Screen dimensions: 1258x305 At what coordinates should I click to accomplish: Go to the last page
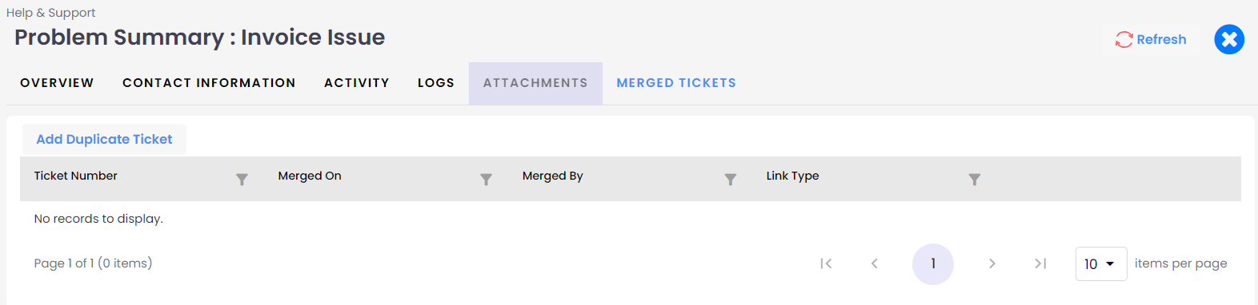pos(1040,263)
